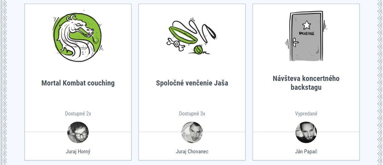383x165 pixels.
Task: Click the backstage door handle
Action: [295, 43]
